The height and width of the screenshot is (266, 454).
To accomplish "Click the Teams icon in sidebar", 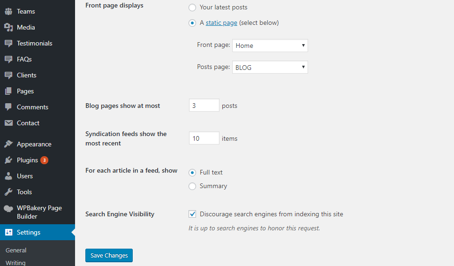I will (8, 11).
